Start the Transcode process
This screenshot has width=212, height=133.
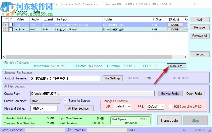pyautogui.click(x=169, y=120)
